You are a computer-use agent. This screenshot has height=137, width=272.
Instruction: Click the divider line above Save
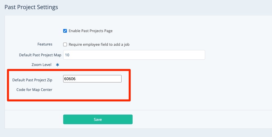click(170, 110)
